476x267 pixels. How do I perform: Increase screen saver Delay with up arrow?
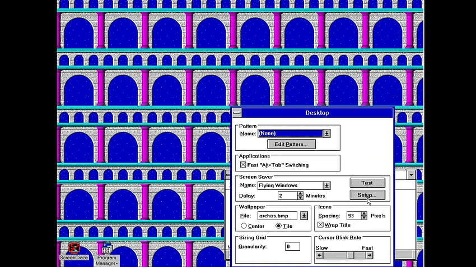point(300,193)
